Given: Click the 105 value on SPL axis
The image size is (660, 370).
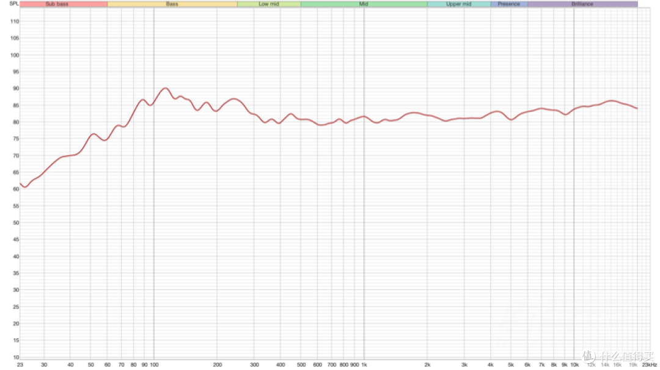Looking at the screenshot, I should [15, 38].
